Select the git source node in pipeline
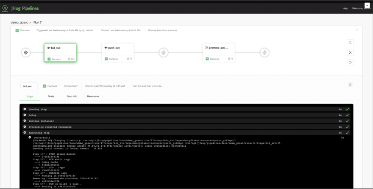The width and height of the screenshot is (373, 189). (26, 52)
